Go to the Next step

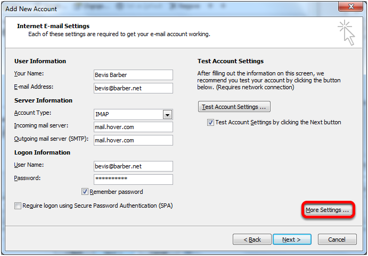click(x=292, y=240)
